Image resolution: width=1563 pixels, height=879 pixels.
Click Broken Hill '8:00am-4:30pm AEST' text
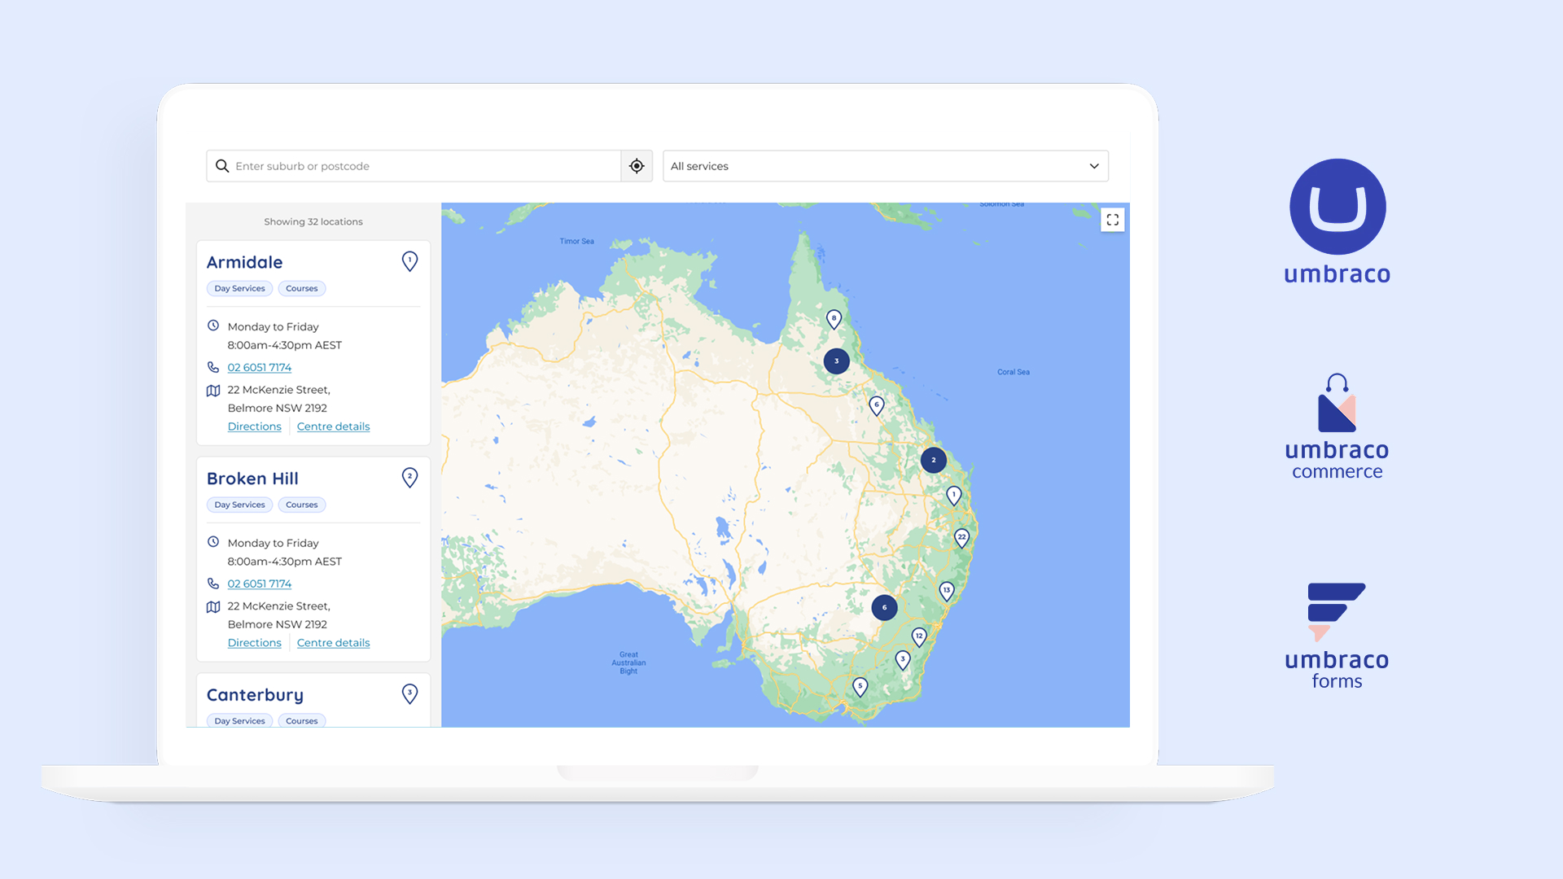point(285,562)
